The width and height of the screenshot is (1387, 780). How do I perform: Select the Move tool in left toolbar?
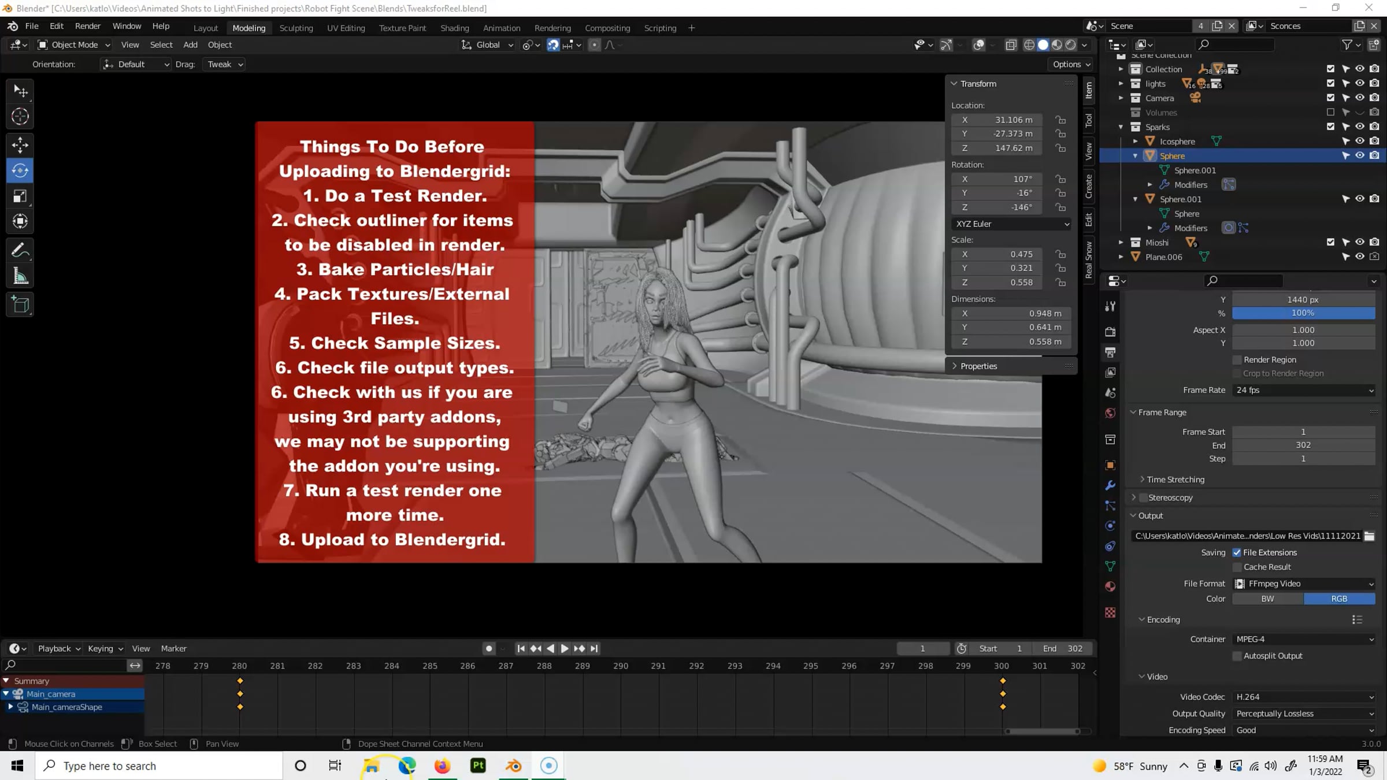pos(20,145)
